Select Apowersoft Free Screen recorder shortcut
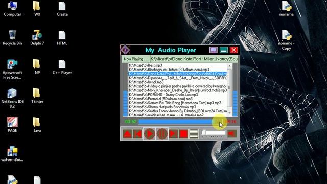 pos(12,70)
